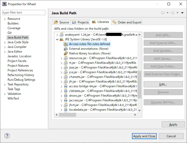Screen dimensions: 187x143
Task: Switch to the Source tab
Action: tap(61, 22)
